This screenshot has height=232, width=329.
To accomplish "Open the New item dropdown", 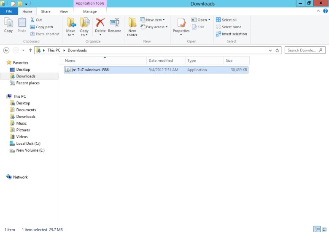I will pos(155,20).
